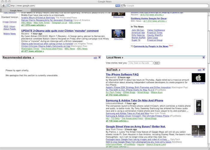Open all 312 news articles link
This screenshot has height=150, width=210.
[117, 95]
